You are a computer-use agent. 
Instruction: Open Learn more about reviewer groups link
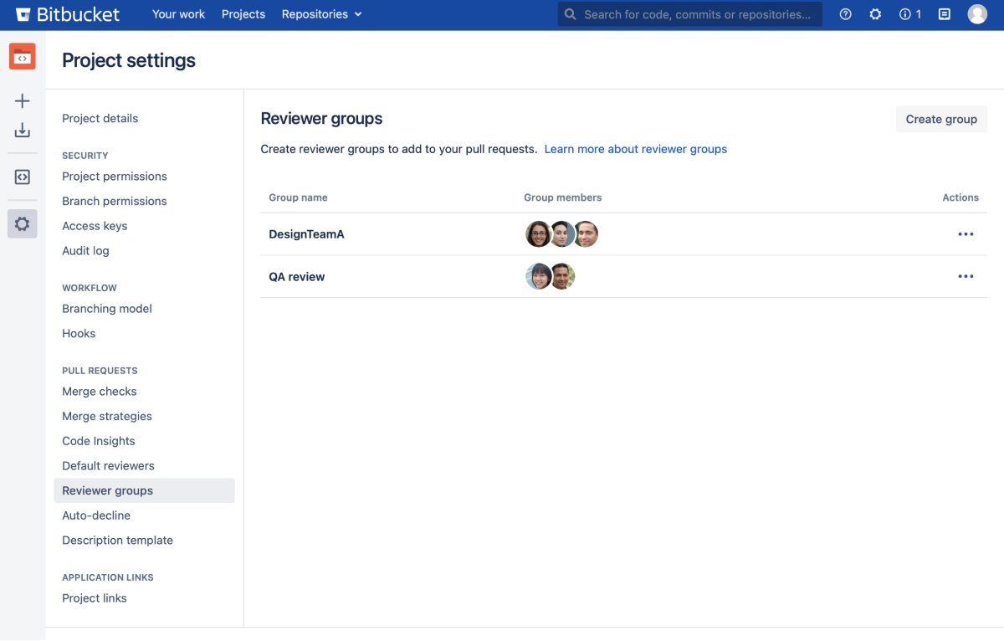click(635, 149)
